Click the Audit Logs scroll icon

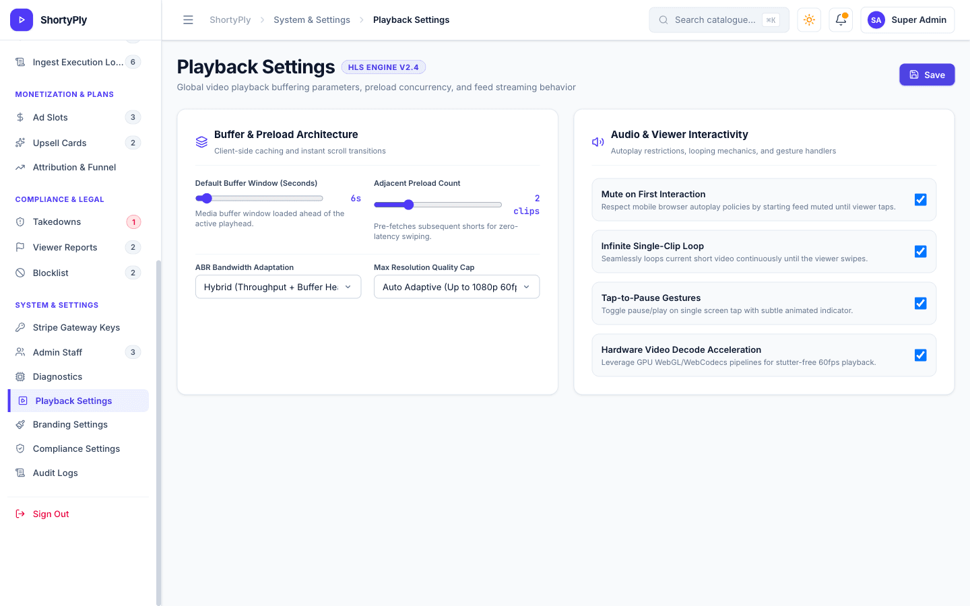pyautogui.click(x=20, y=473)
